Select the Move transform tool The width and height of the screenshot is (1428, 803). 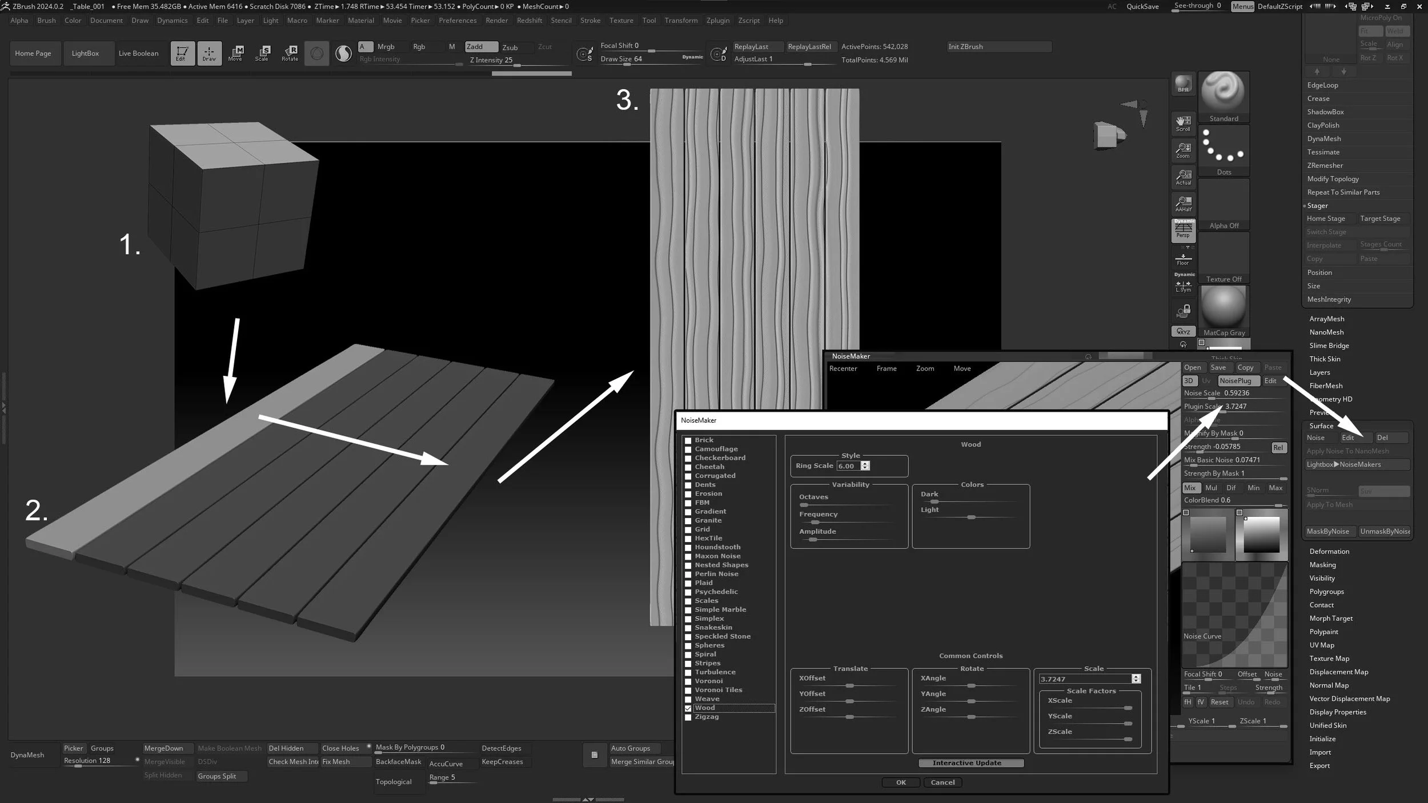(x=235, y=53)
